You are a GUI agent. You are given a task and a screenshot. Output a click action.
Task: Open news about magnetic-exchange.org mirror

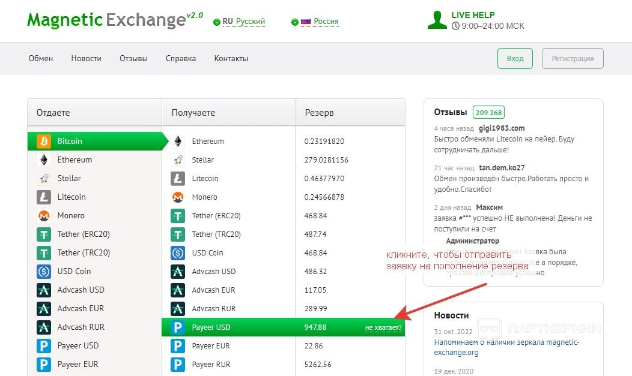tap(506, 347)
